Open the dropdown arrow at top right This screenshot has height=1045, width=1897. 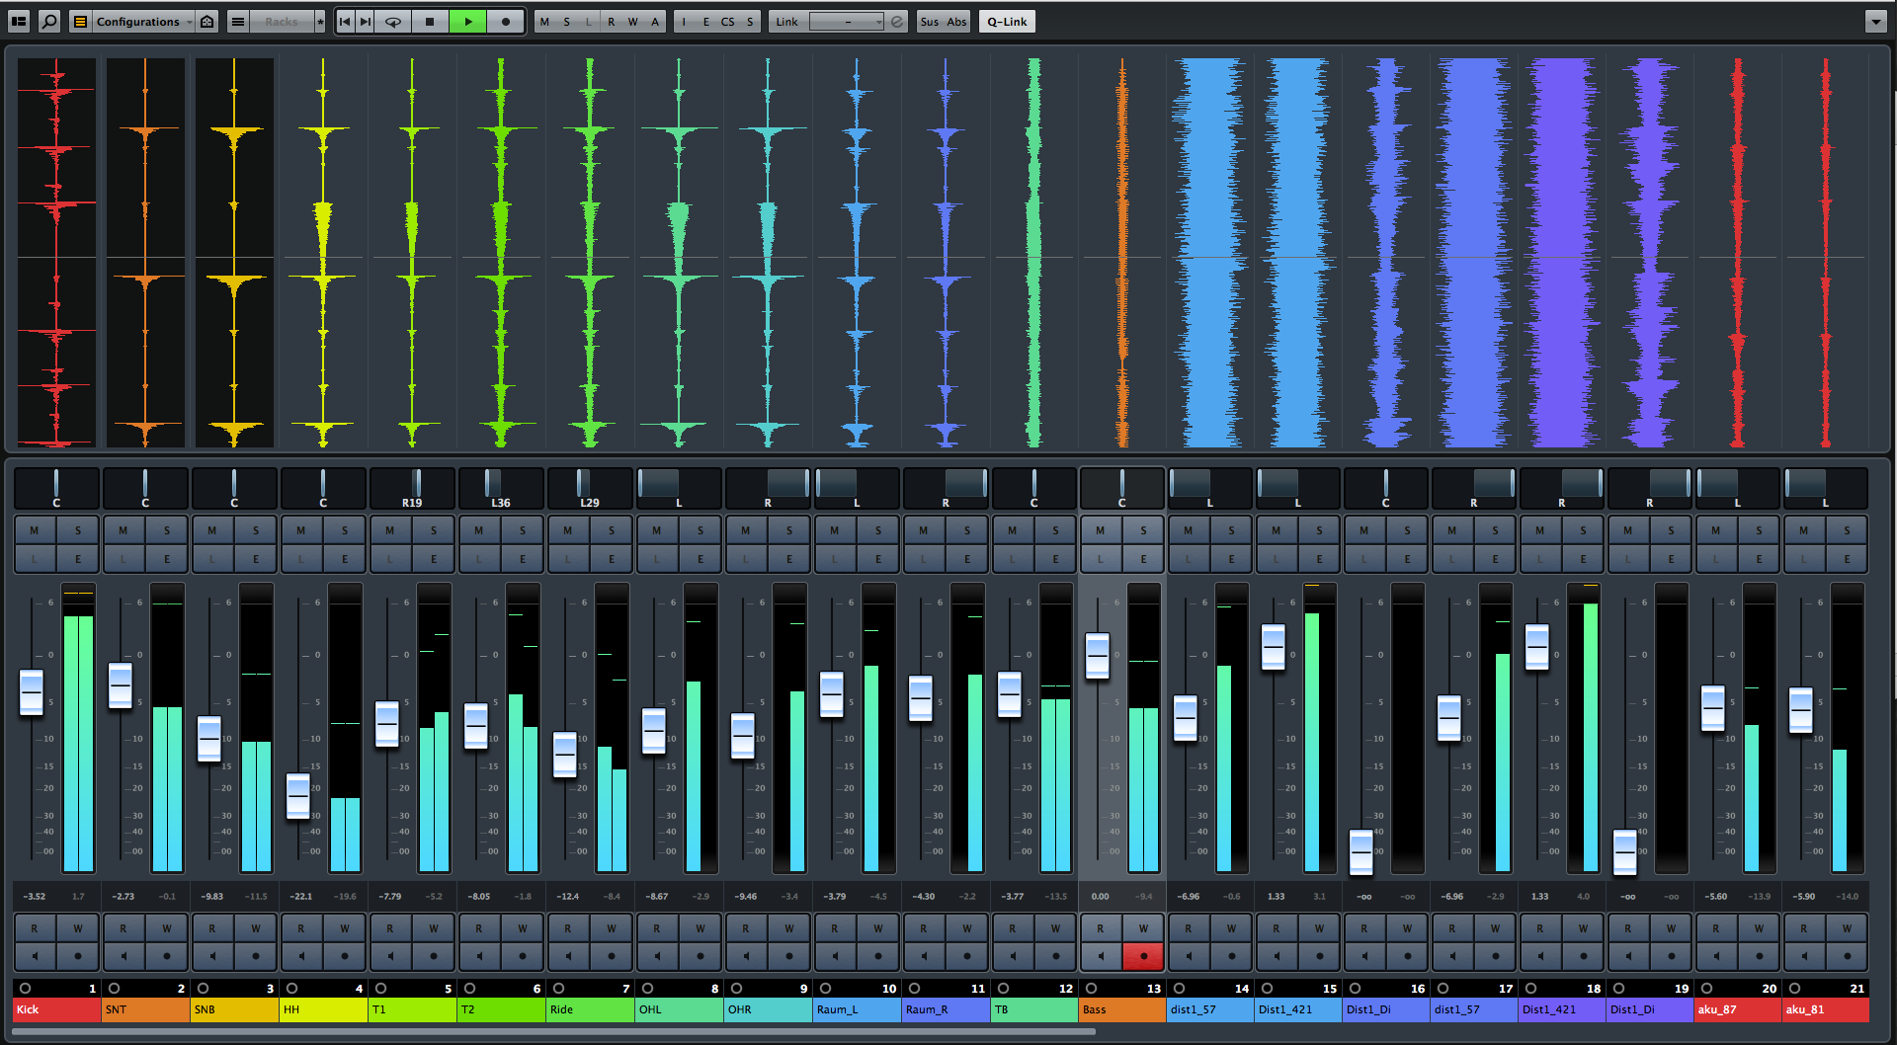point(1876,21)
